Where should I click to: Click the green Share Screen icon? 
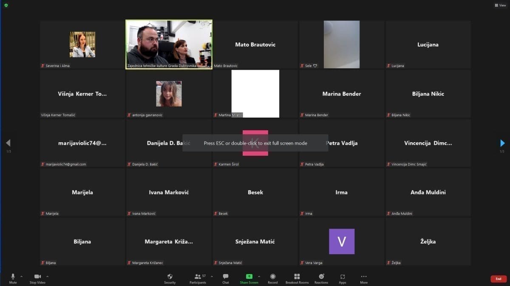coord(249,277)
